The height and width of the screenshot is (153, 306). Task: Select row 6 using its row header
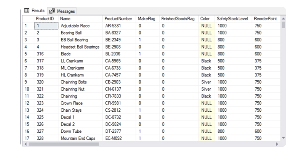pyautogui.click(x=26, y=61)
